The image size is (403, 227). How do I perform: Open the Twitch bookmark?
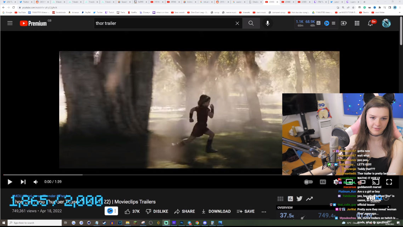pos(110,12)
